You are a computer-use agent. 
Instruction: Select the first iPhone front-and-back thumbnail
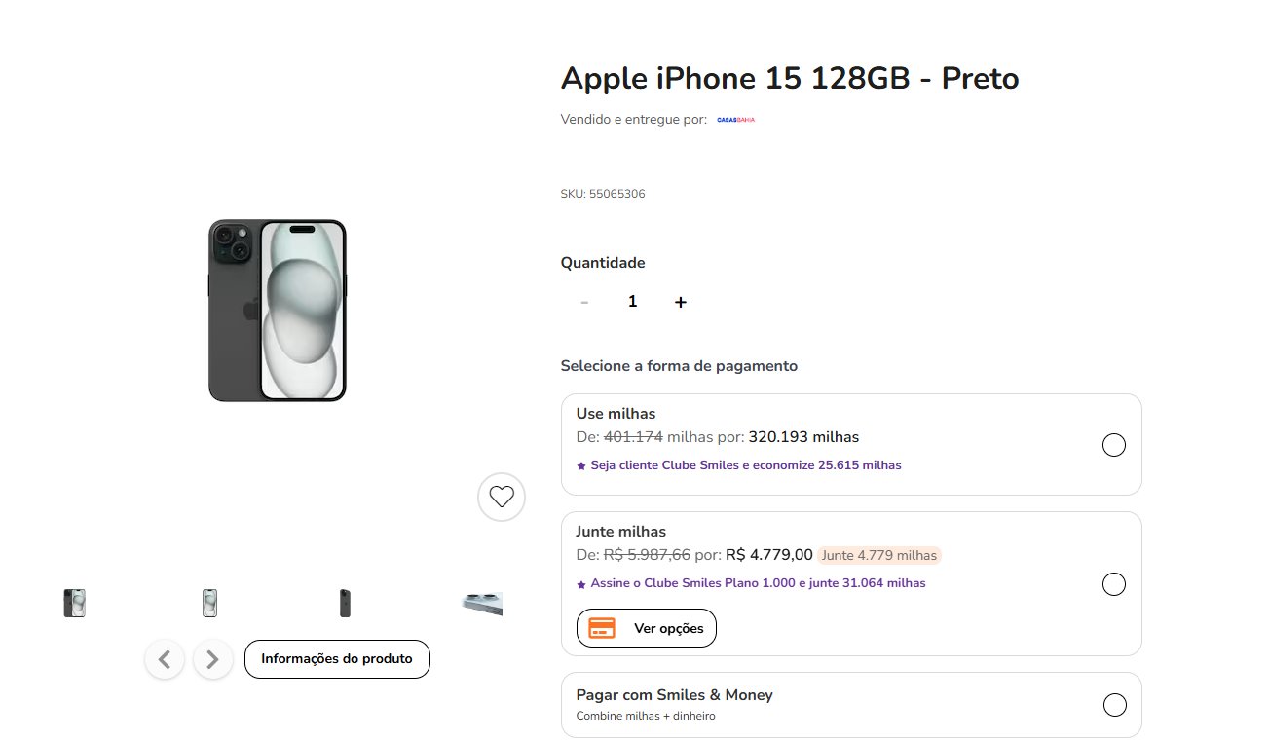coord(74,604)
